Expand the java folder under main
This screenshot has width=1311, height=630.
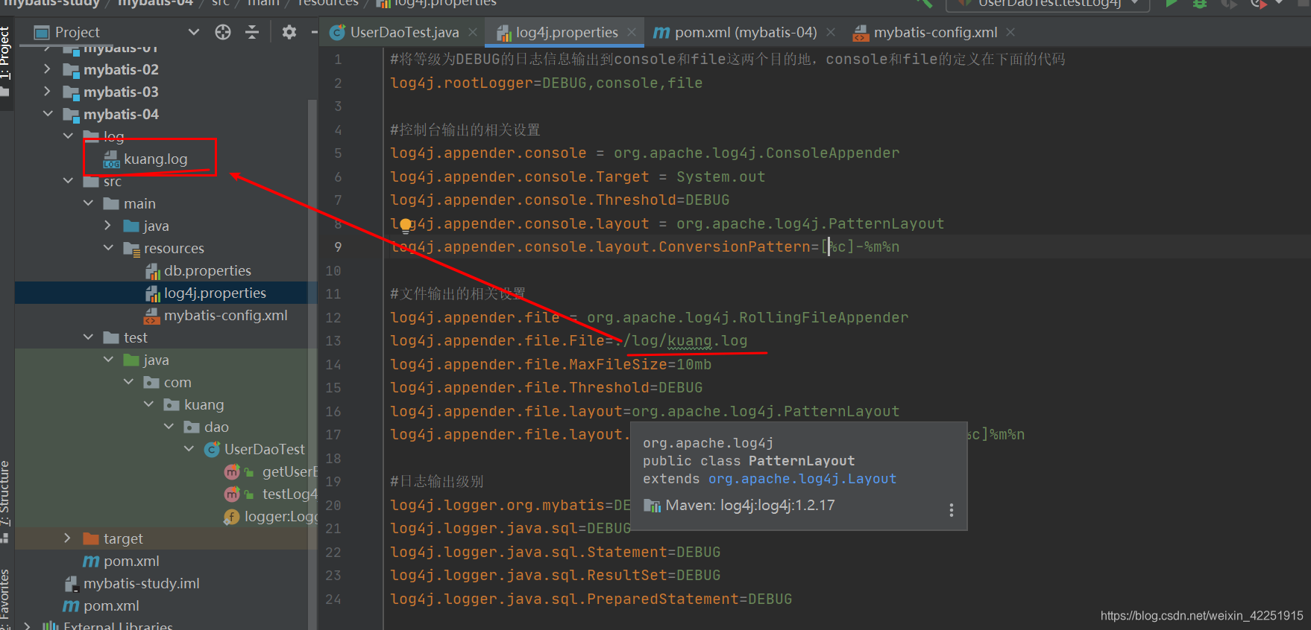(x=108, y=226)
